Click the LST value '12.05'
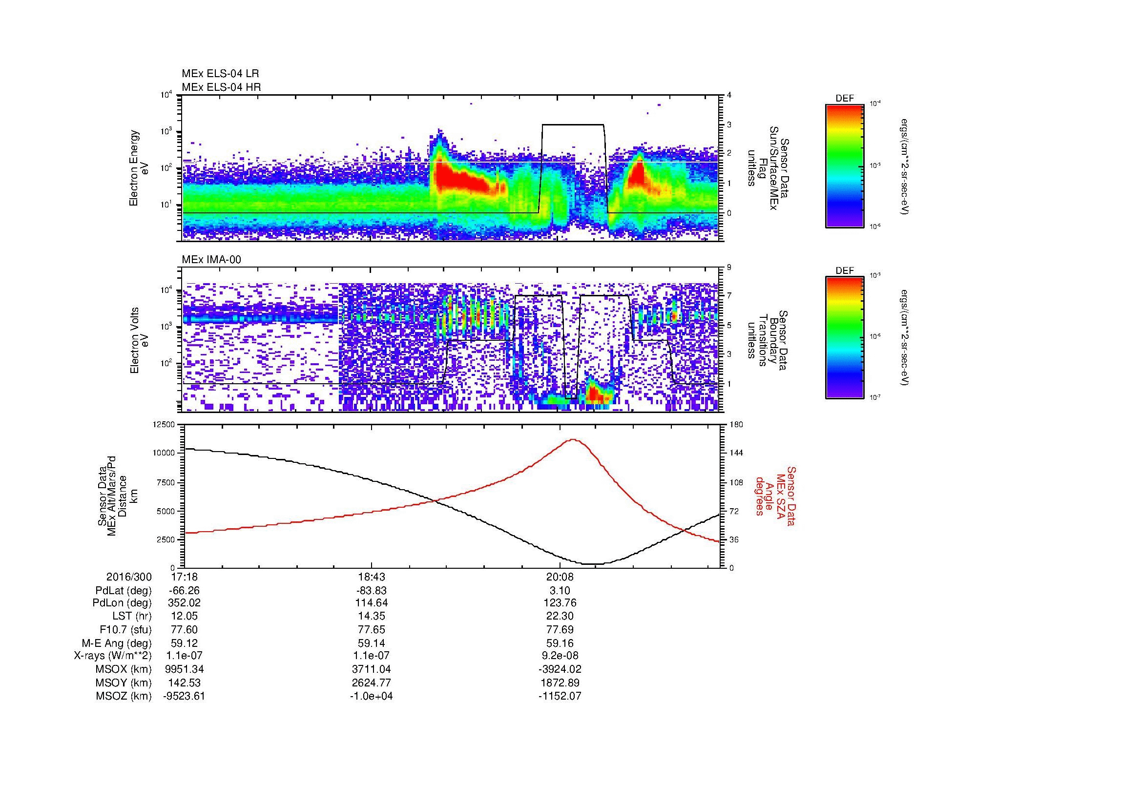 tap(184, 616)
